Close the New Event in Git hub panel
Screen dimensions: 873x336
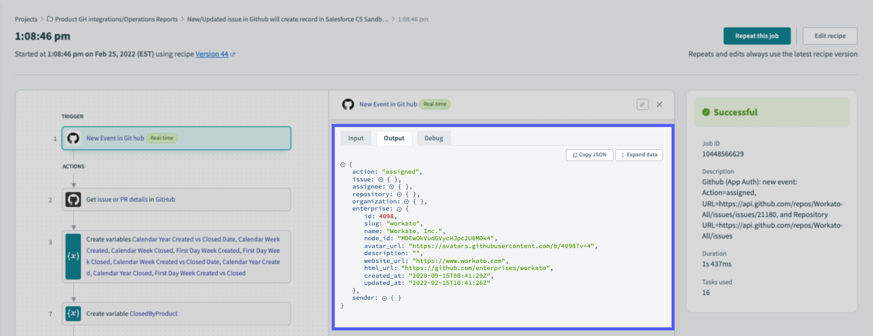659,104
